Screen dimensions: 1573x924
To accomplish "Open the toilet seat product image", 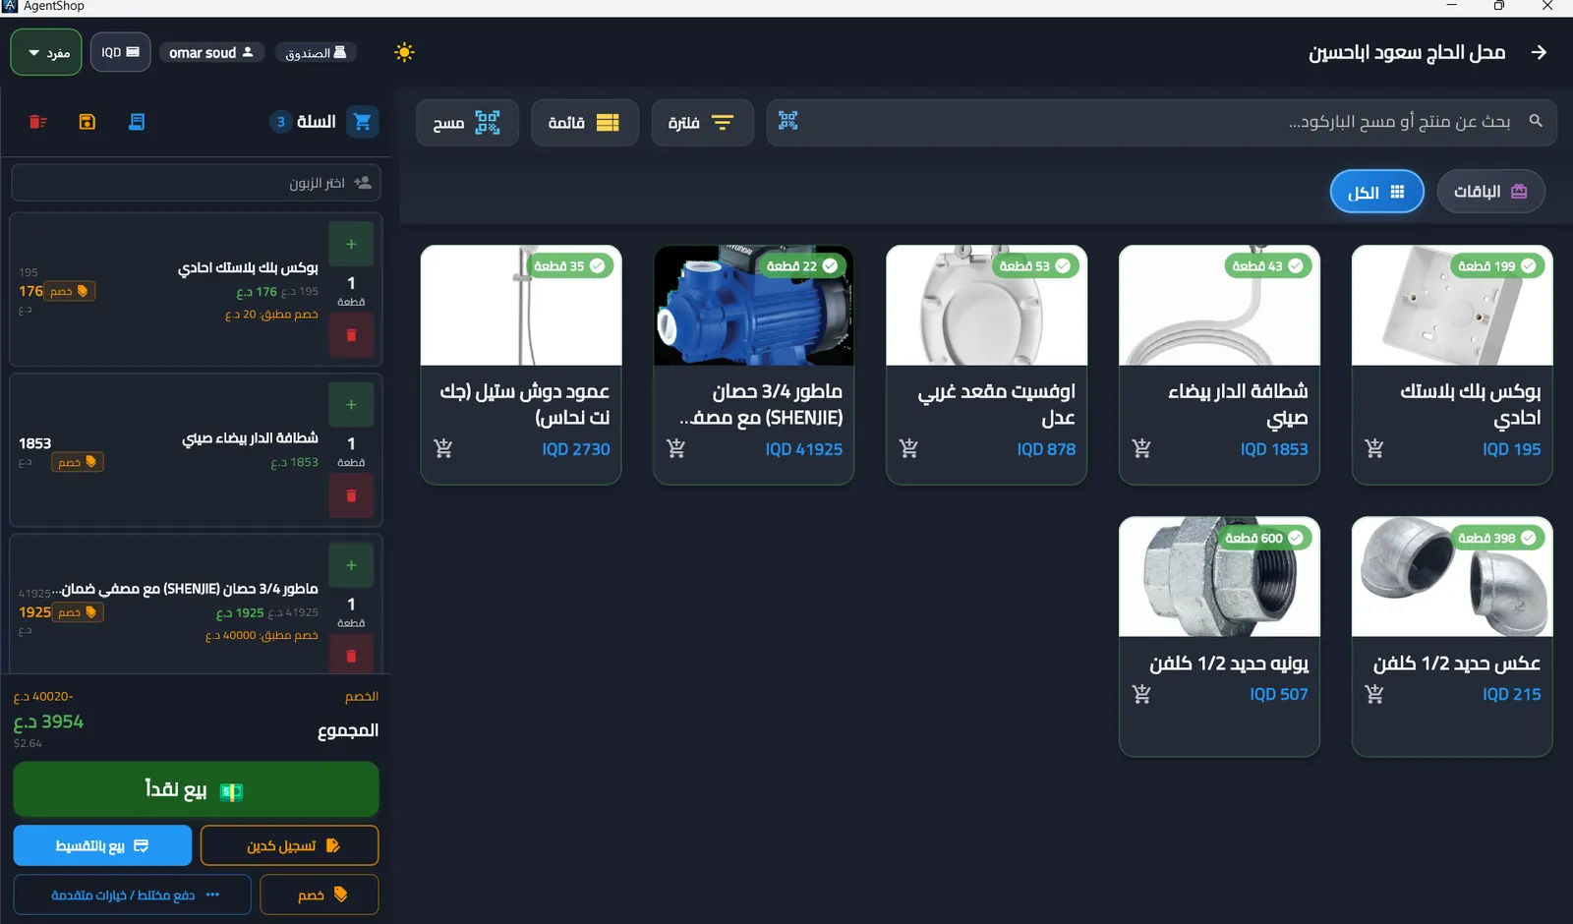I will [986, 306].
